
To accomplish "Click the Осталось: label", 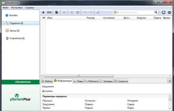I will click(x=90, y=101).
